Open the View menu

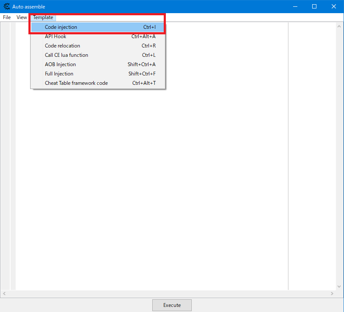[x=22, y=17]
